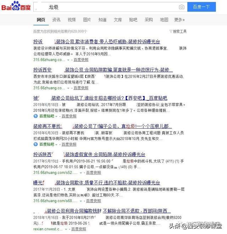227x234 pixels.
Task: Open 百度快照 of 2019年6月18日 Tieba result
Action: click(69, 116)
